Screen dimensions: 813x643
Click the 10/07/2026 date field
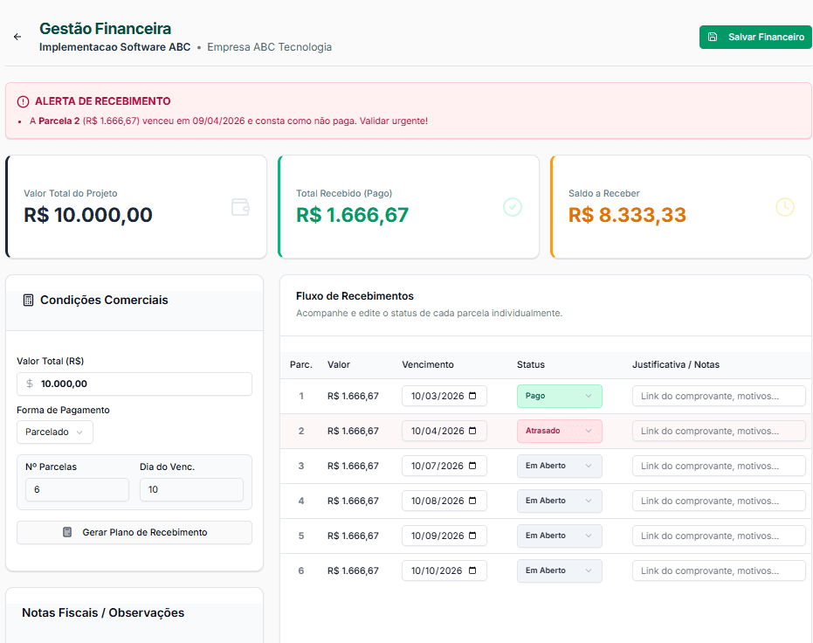[444, 466]
